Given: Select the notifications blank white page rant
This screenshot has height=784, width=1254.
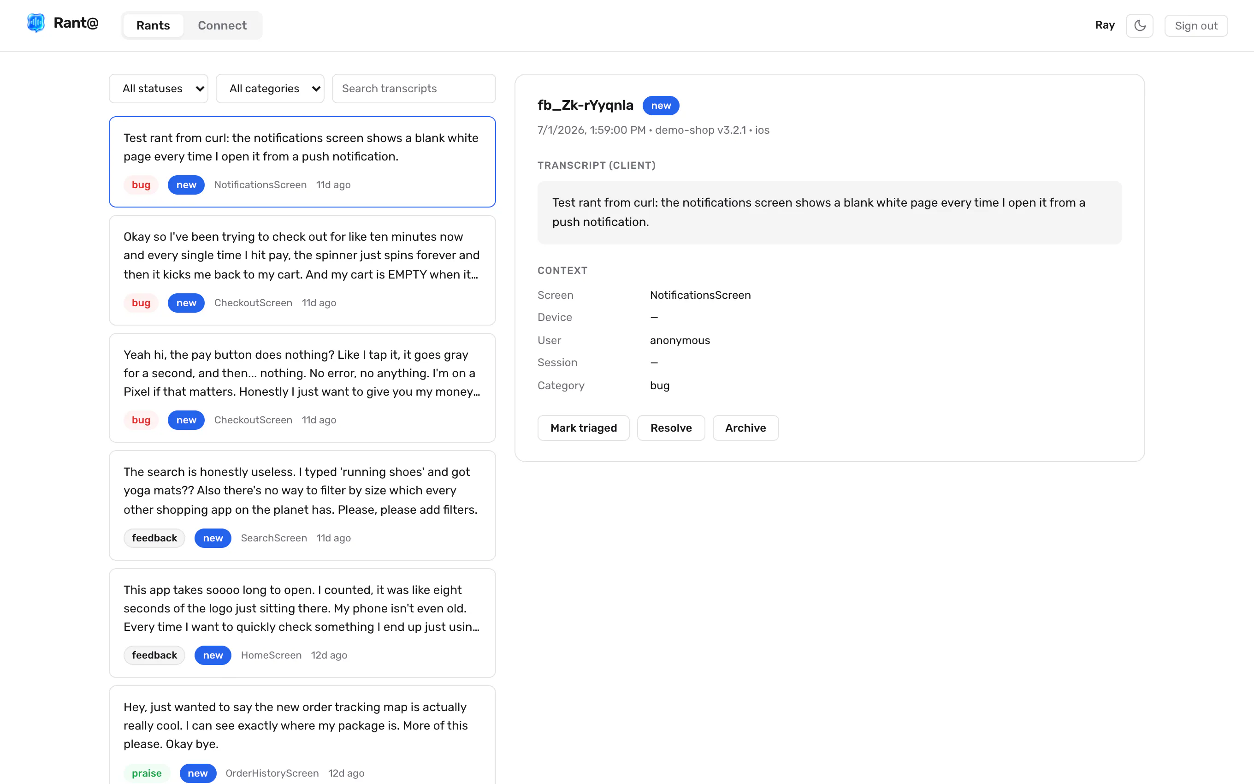Looking at the screenshot, I should tap(302, 162).
